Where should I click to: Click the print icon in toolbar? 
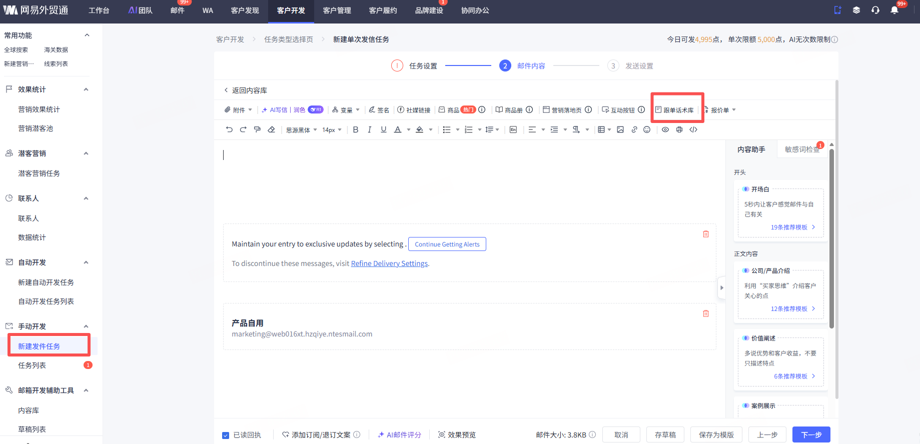(x=679, y=129)
